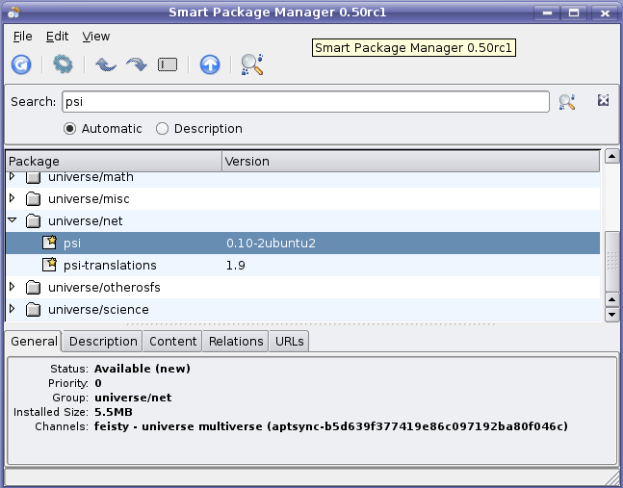Click the psi package status icon
Screen dimensions: 623x488
point(49,243)
